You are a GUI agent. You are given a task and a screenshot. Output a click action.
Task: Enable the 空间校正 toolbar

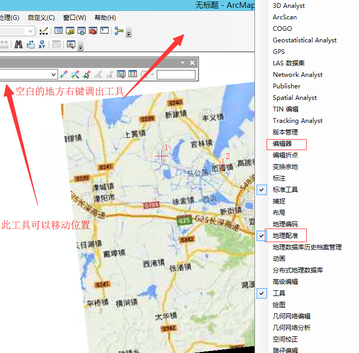[x=285, y=339]
